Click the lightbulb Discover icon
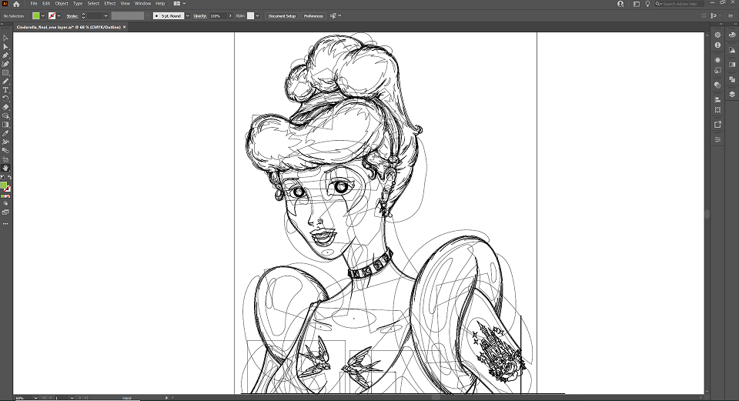739x401 pixels. (x=647, y=4)
